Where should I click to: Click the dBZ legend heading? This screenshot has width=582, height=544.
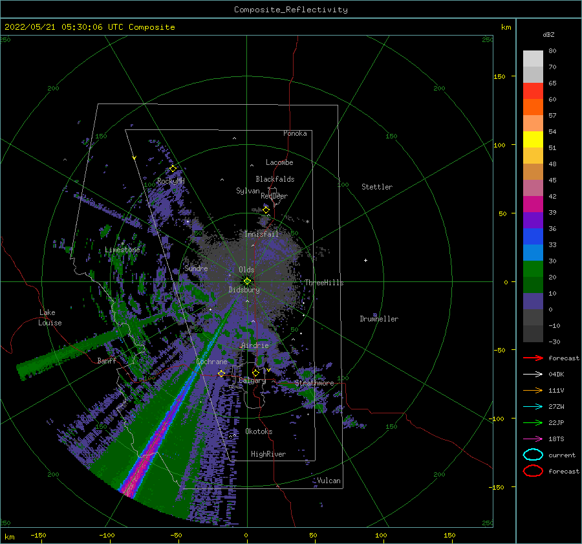[548, 34]
